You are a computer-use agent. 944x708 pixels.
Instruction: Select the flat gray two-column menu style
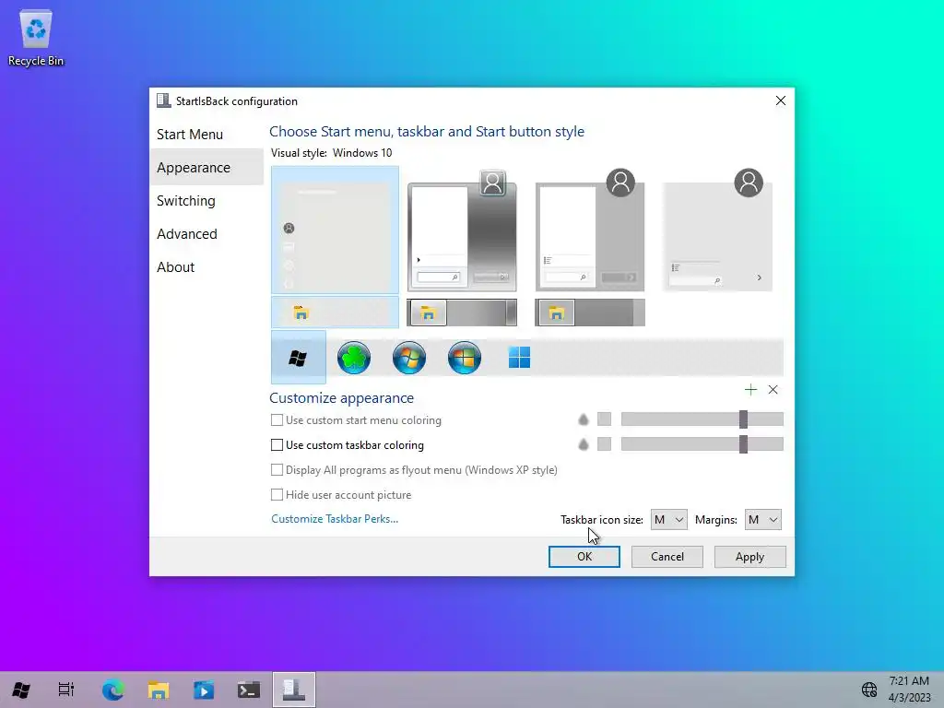point(590,231)
